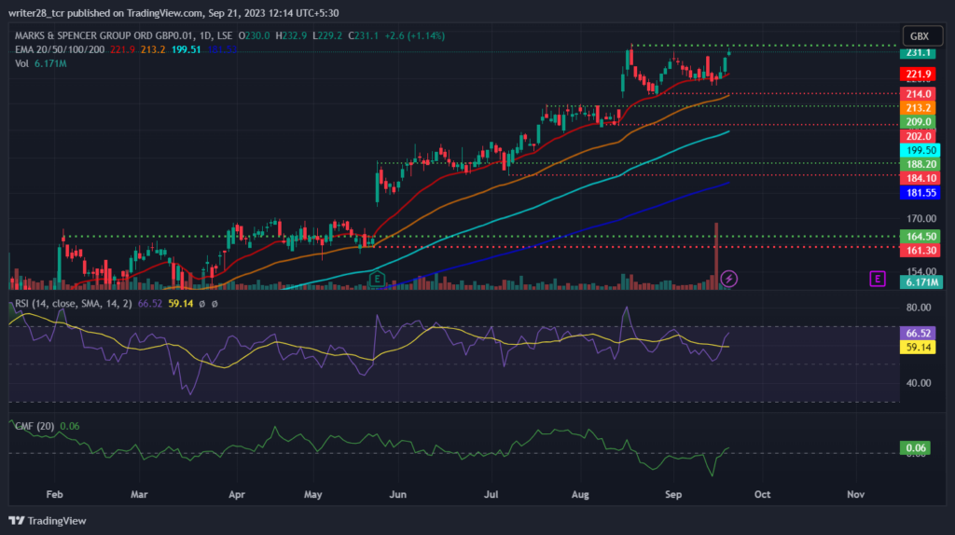Click the RSI (14, close, SMA, 14, 2) label

pyautogui.click(x=73, y=303)
